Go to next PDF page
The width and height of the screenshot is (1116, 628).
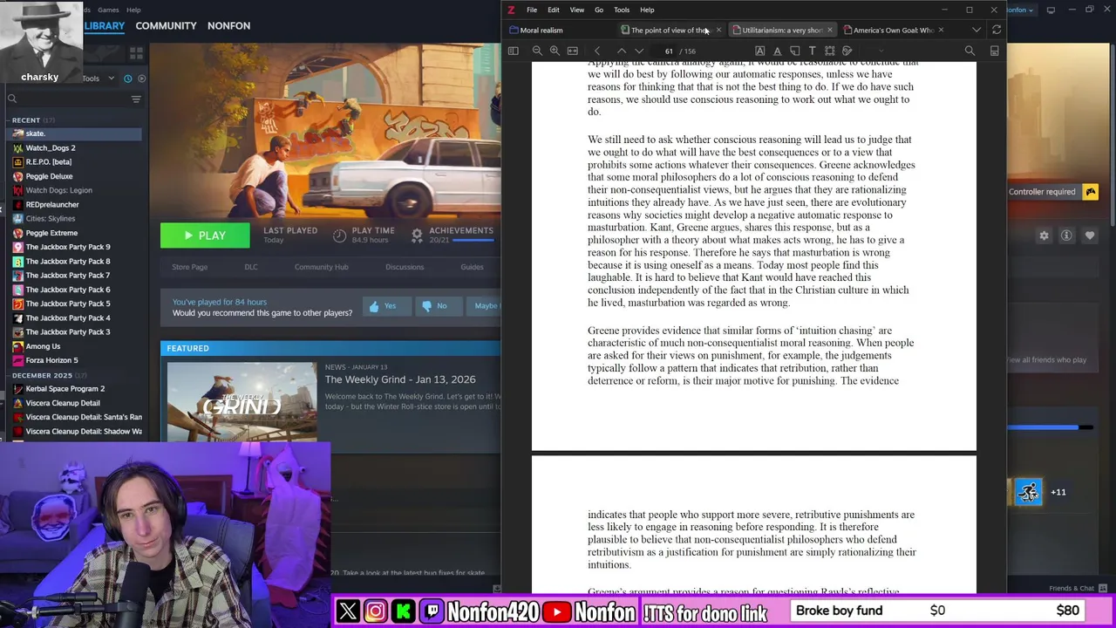click(x=639, y=51)
